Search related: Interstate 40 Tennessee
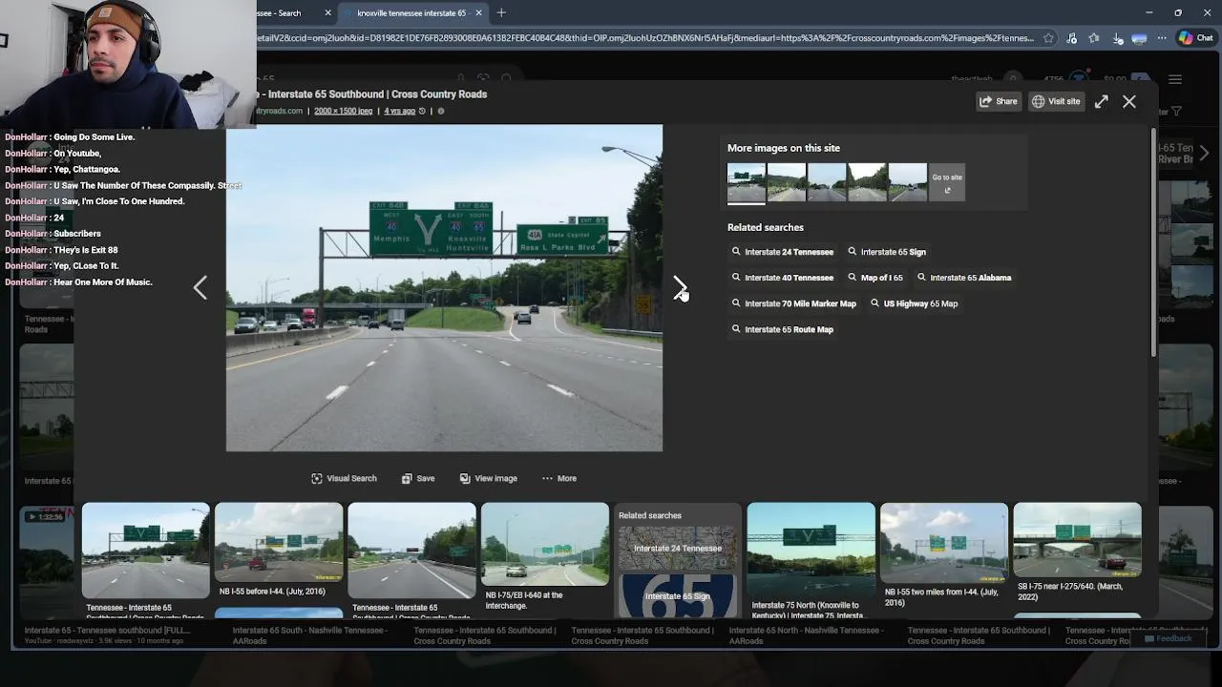Screen dimensions: 1222x687 point(782,278)
